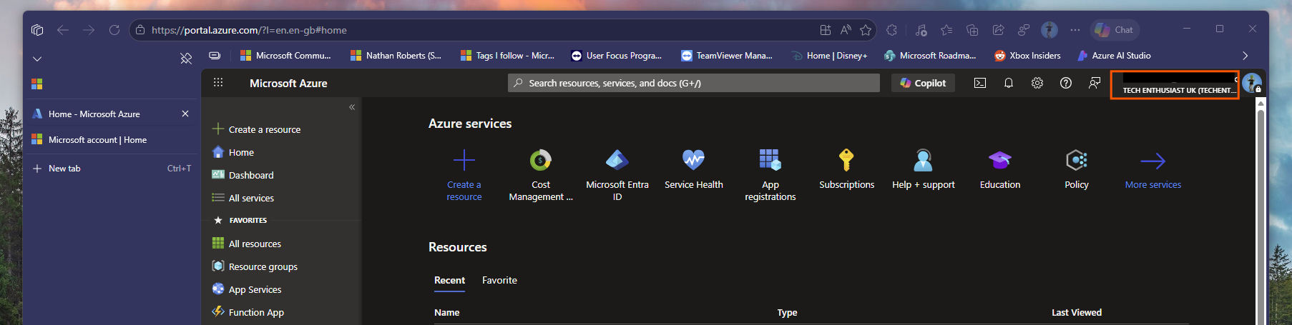The width and height of the screenshot is (1292, 325).
Task: Open Microsoft Commu... bookmark
Action: [285, 56]
